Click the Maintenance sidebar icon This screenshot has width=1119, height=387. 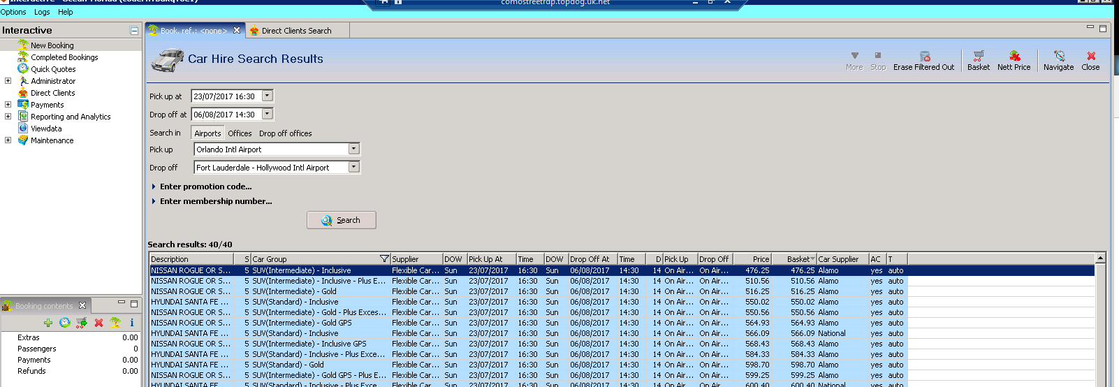pos(23,140)
